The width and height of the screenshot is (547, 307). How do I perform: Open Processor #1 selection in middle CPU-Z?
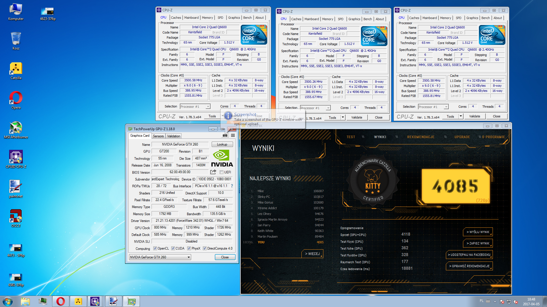(315, 108)
